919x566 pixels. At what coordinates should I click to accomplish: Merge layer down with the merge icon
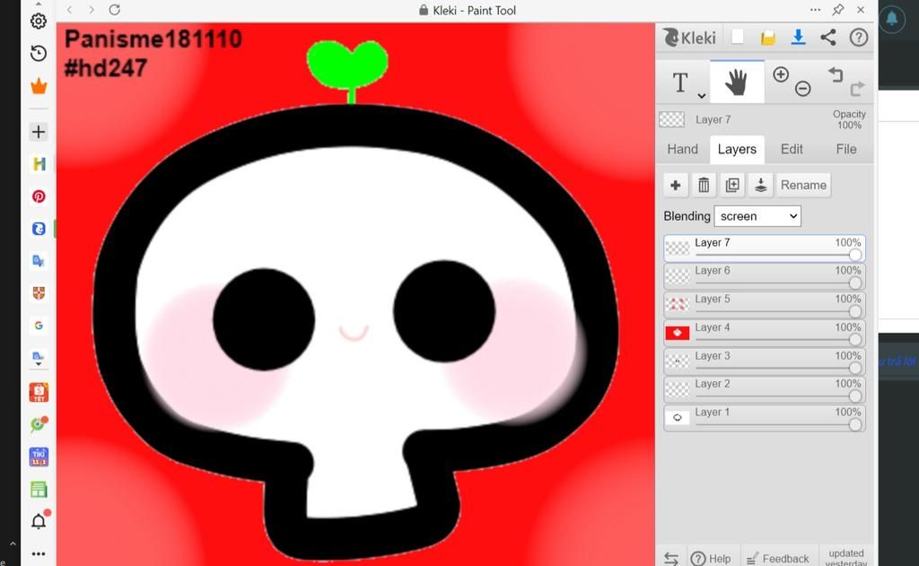(761, 185)
